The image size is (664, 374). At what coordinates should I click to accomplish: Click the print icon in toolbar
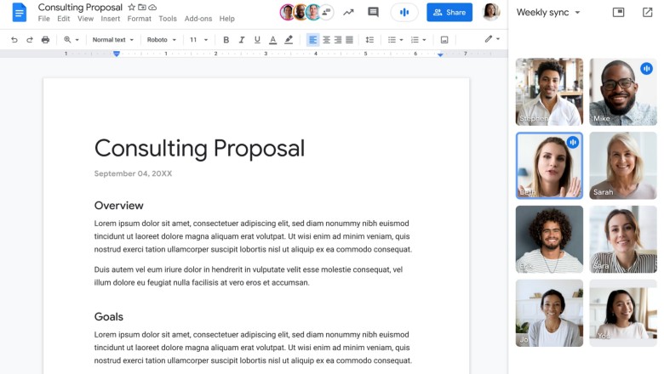(45, 40)
